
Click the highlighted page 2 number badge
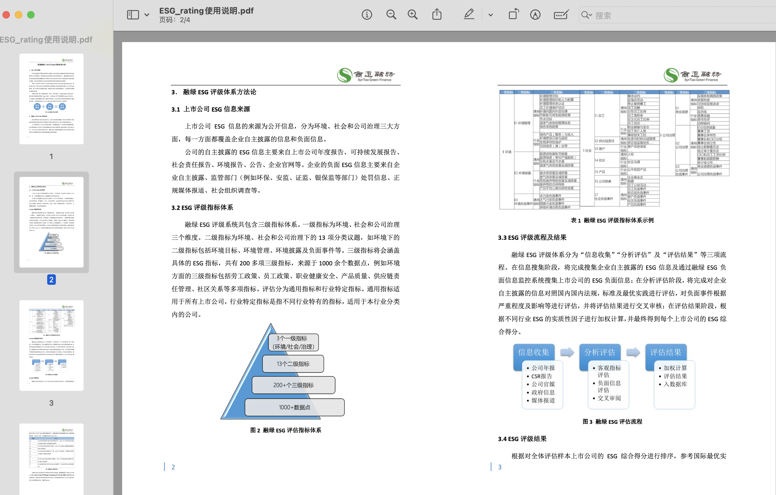coord(51,280)
